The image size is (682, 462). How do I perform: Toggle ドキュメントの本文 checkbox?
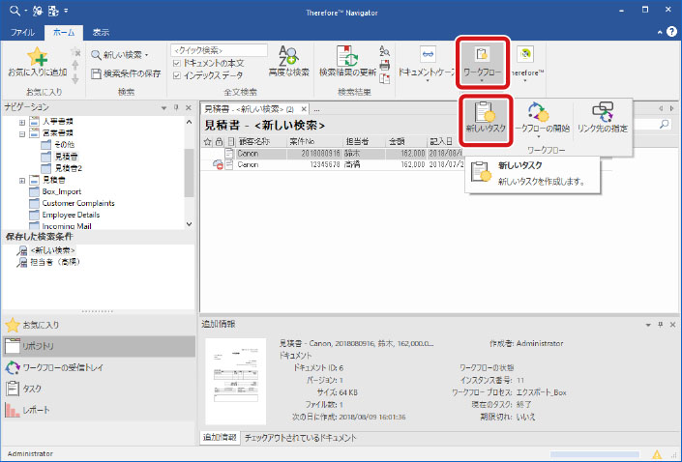175,62
